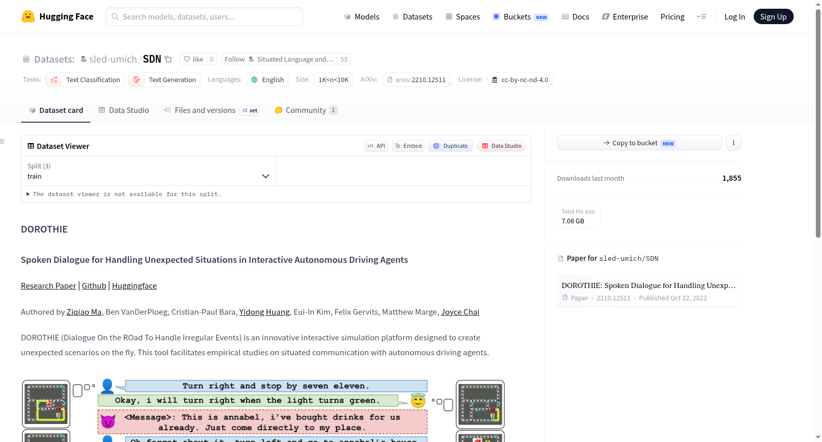Select the Text Classification task tag
The height and width of the screenshot is (442, 822).
point(85,80)
